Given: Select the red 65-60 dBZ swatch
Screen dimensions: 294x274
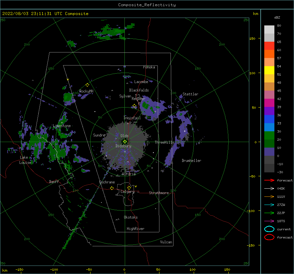Looking at the screenshot, I should coord(269,46).
